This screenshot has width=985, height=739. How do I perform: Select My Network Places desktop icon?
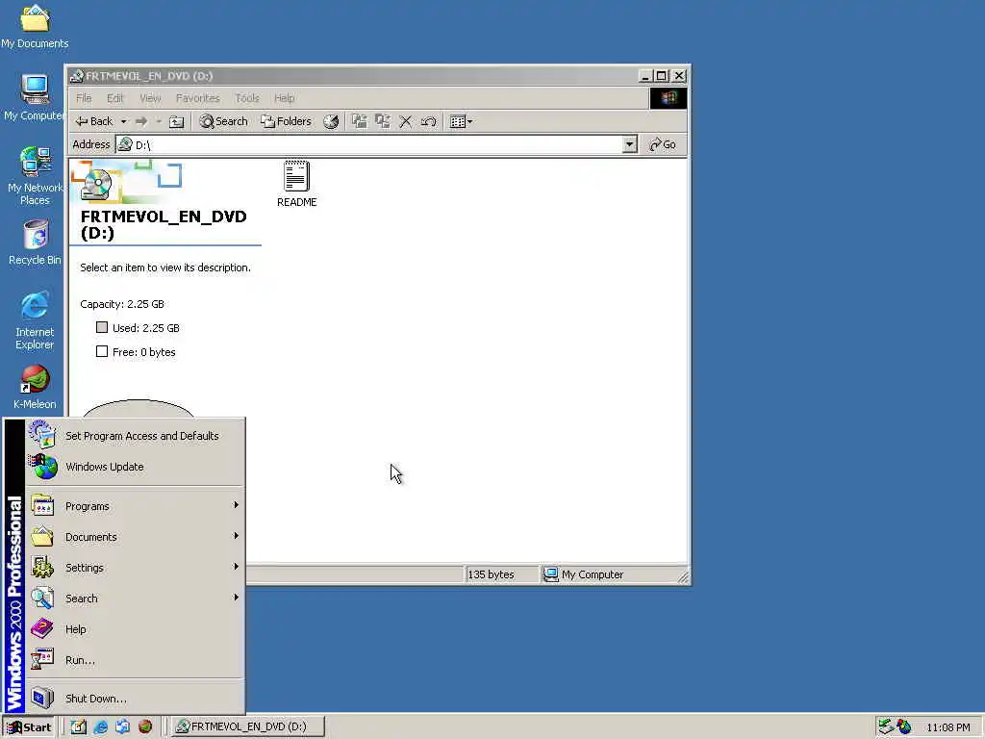tap(36, 175)
